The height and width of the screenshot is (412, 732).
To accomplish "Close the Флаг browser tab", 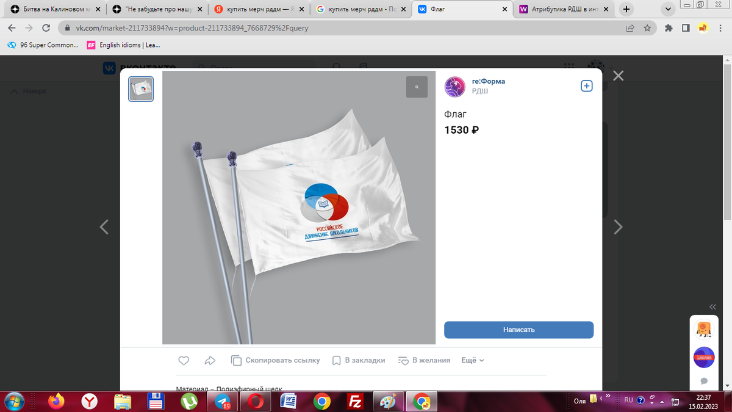I will click(504, 10).
